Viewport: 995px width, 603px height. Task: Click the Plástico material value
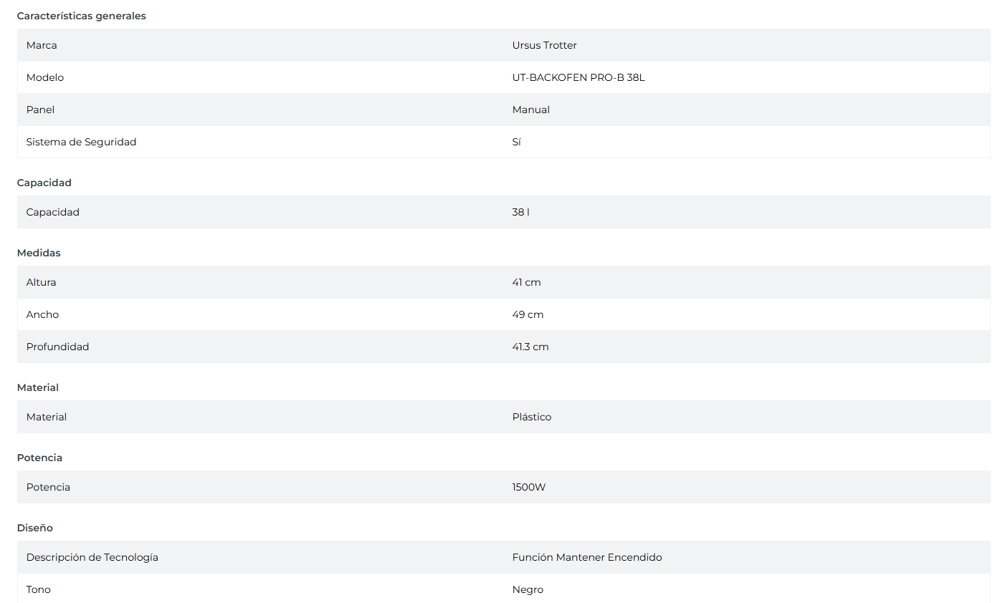[531, 417]
